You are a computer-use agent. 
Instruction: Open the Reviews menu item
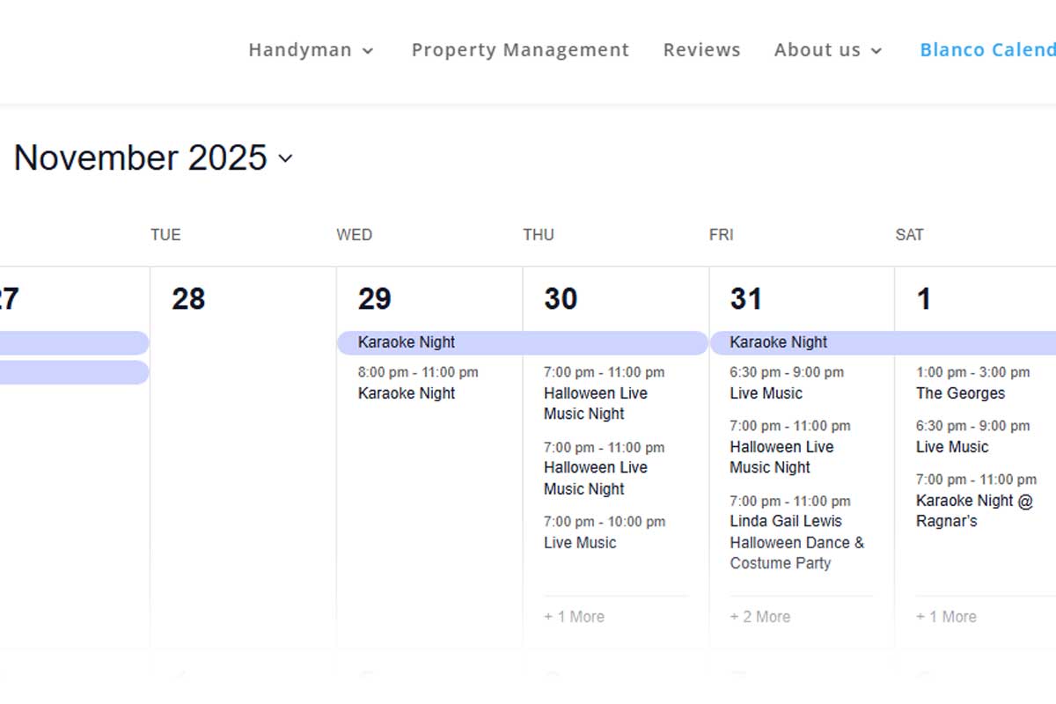pos(701,50)
